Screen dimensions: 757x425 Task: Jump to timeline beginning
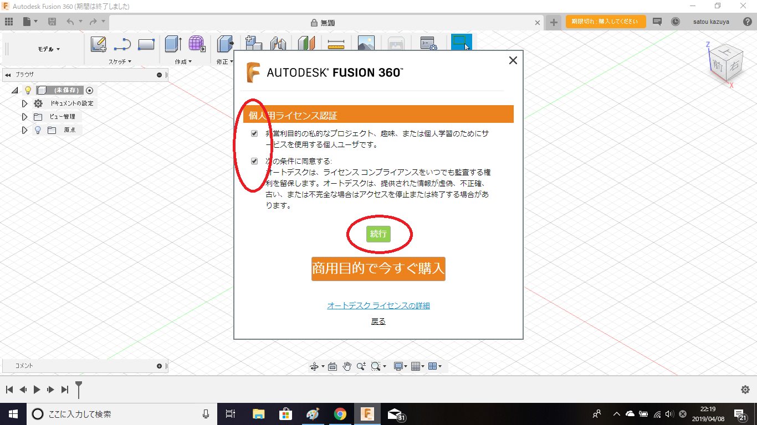point(9,390)
